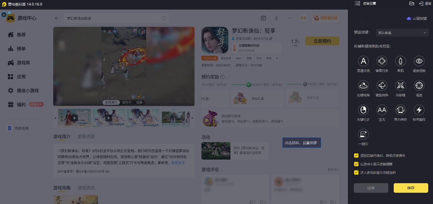Image resolution: width=433 pixels, height=204 pixels.
Task: Select the 准星 crosshair icon
Action: pyautogui.click(x=419, y=86)
